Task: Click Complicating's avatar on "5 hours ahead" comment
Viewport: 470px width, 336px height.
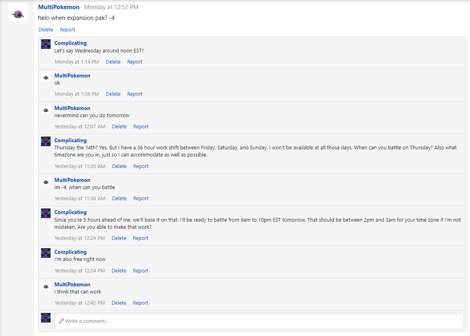Action: [x=46, y=213]
